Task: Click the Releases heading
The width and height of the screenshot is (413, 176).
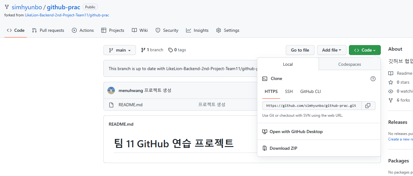Action: pos(398,122)
